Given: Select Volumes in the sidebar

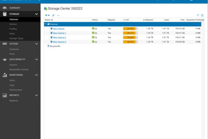Looking at the screenshot, I should click(14, 19).
